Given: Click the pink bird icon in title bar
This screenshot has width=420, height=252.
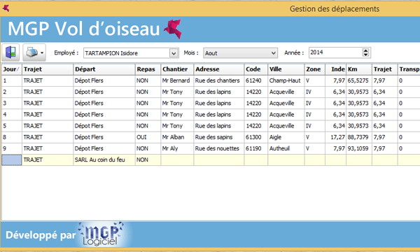Looking at the screenshot, I should point(6,8).
